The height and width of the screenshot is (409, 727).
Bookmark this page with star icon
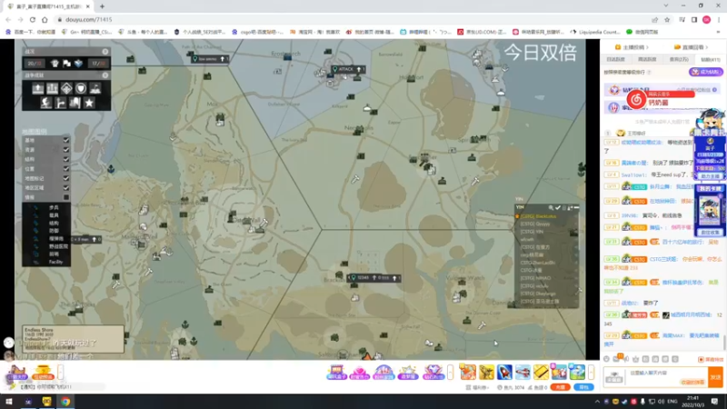click(667, 20)
